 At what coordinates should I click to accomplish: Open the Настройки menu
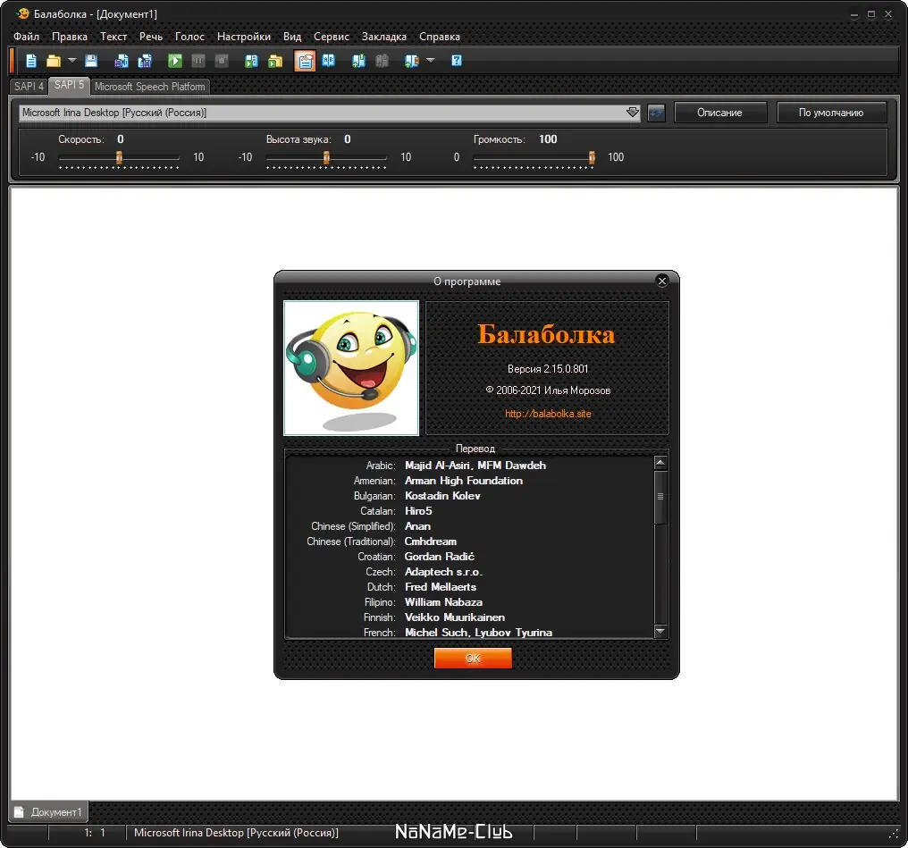tap(244, 37)
